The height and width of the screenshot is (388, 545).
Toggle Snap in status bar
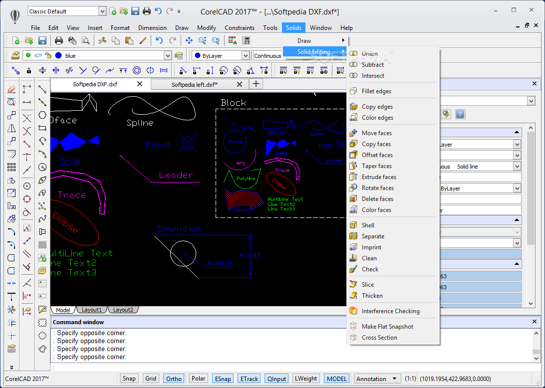(x=129, y=379)
